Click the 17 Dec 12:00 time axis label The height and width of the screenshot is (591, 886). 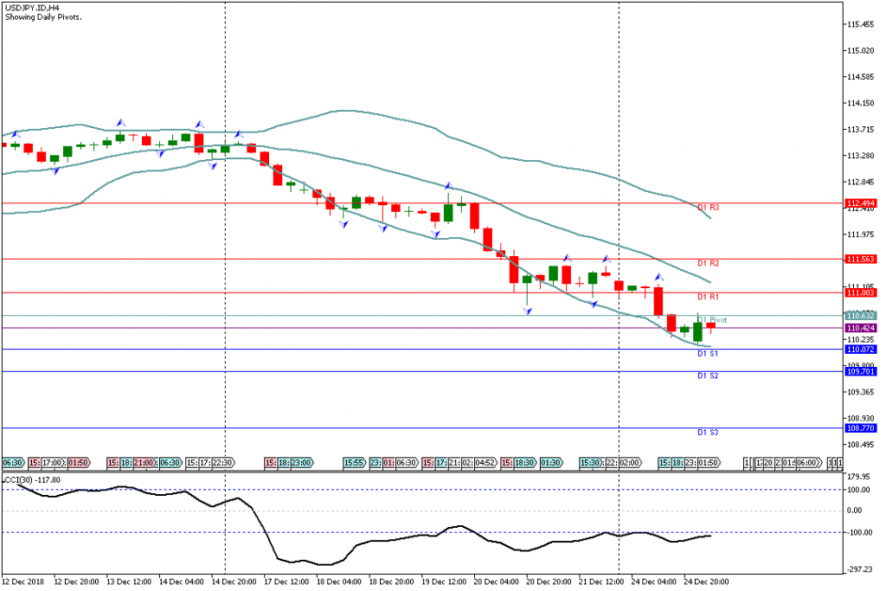click(286, 582)
